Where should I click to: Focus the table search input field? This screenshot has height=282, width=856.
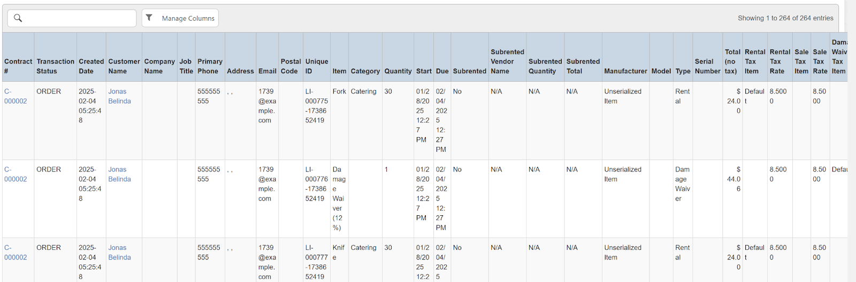point(78,18)
